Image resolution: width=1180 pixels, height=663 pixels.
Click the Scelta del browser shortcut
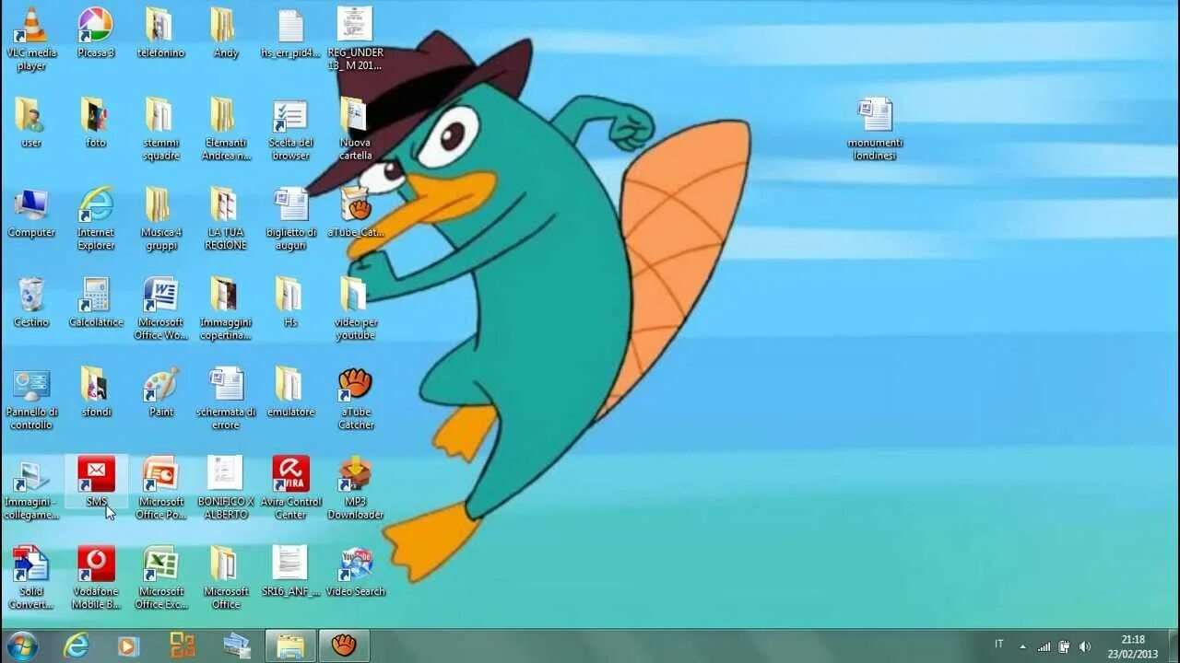pyautogui.click(x=290, y=128)
